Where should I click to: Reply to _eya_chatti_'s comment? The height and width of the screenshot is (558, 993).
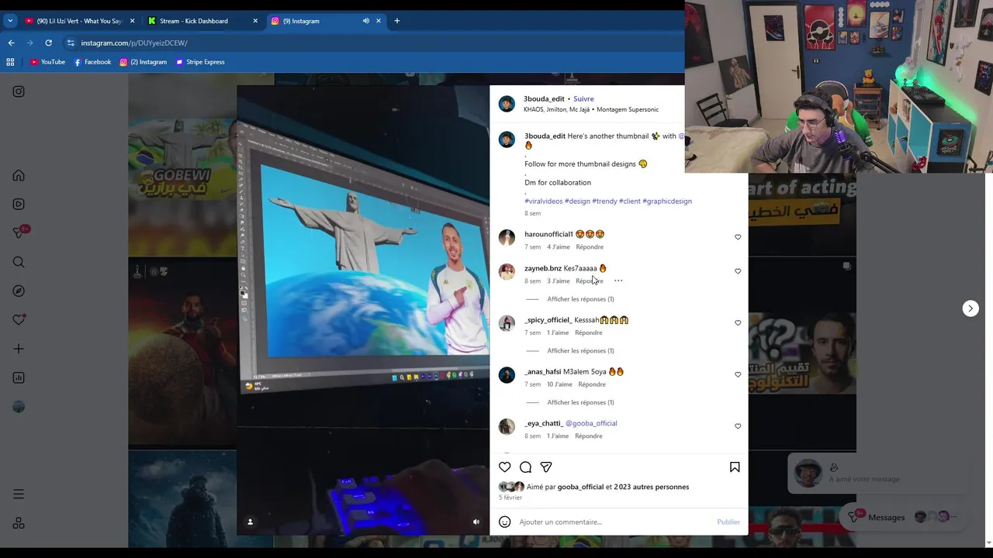[x=589, y=436]
